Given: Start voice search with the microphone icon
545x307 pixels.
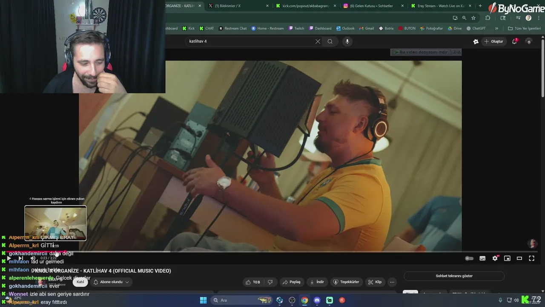Looking at the screenshot, I should pos(347,41).
